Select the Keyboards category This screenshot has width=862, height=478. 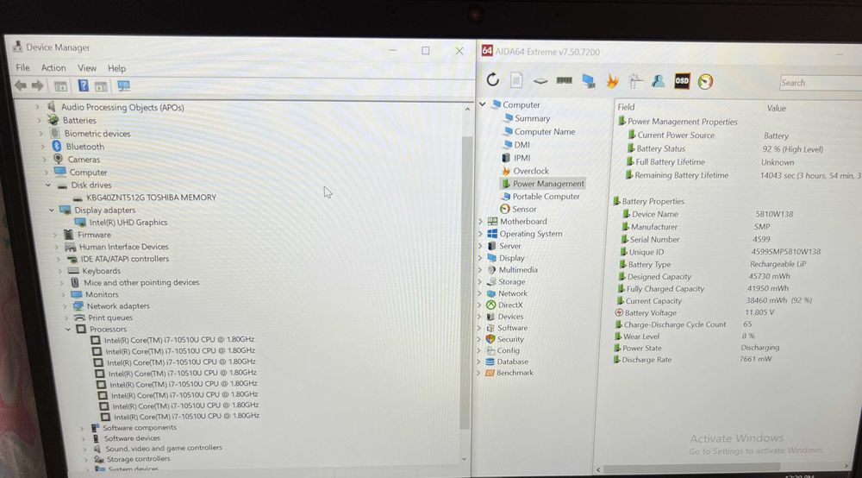pyautogui.click(x=101, y=271)
